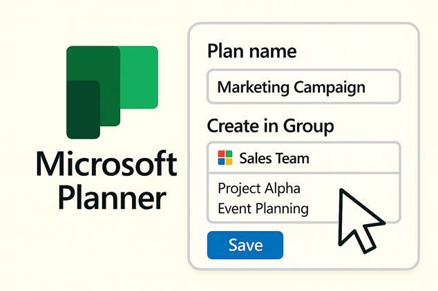438x291 pixels.
Task: Click the light green right tile of Planner logo
Action: [142, 76]
